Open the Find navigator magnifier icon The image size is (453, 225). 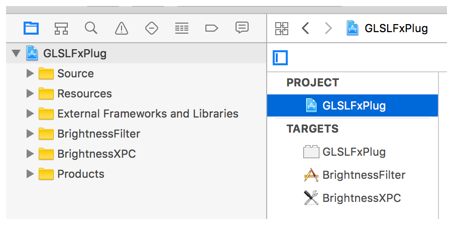[x=91, y=28]
